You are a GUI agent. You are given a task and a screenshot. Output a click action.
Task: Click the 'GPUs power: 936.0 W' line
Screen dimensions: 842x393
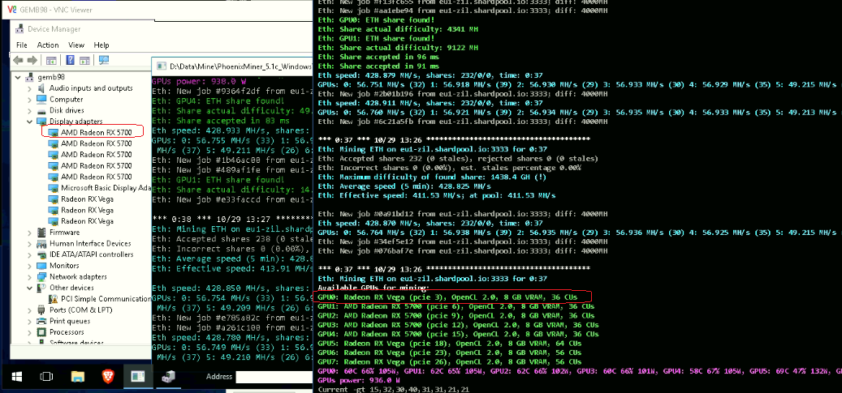[357, 380]
